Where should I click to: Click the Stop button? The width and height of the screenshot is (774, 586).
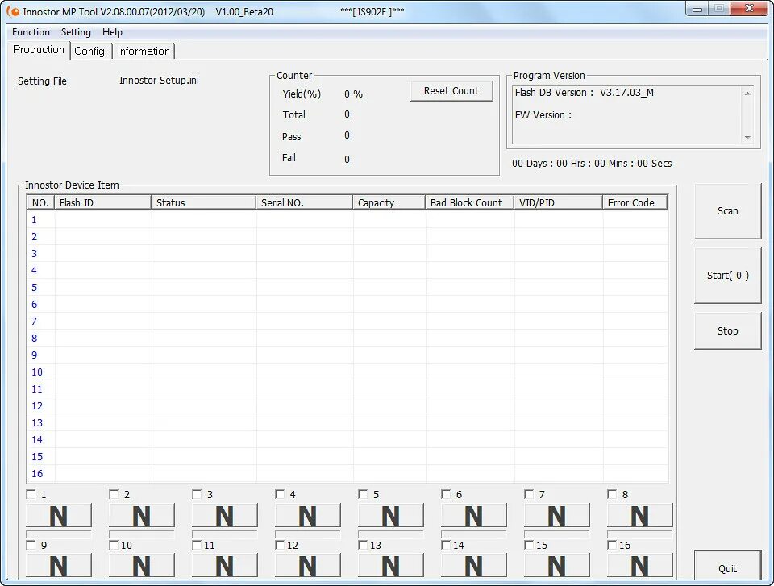(x=727, y=330)
